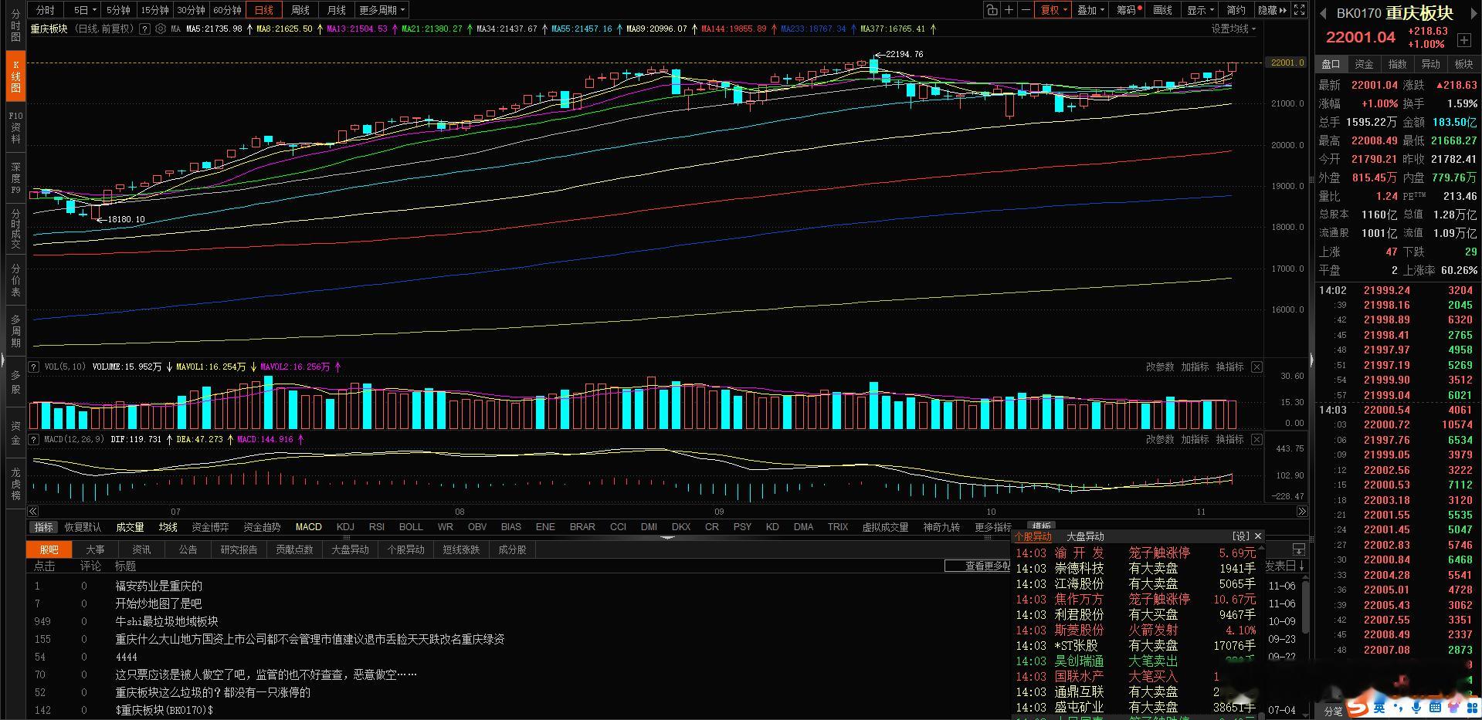Click the 筹码 chip distribution button
This screenshot has height=720, width=1482.
(x=1128, y=10)
